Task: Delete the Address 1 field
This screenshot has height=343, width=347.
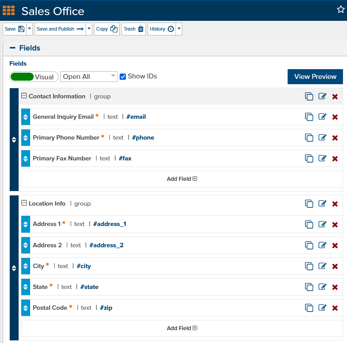Action: [x=335, y=225]
